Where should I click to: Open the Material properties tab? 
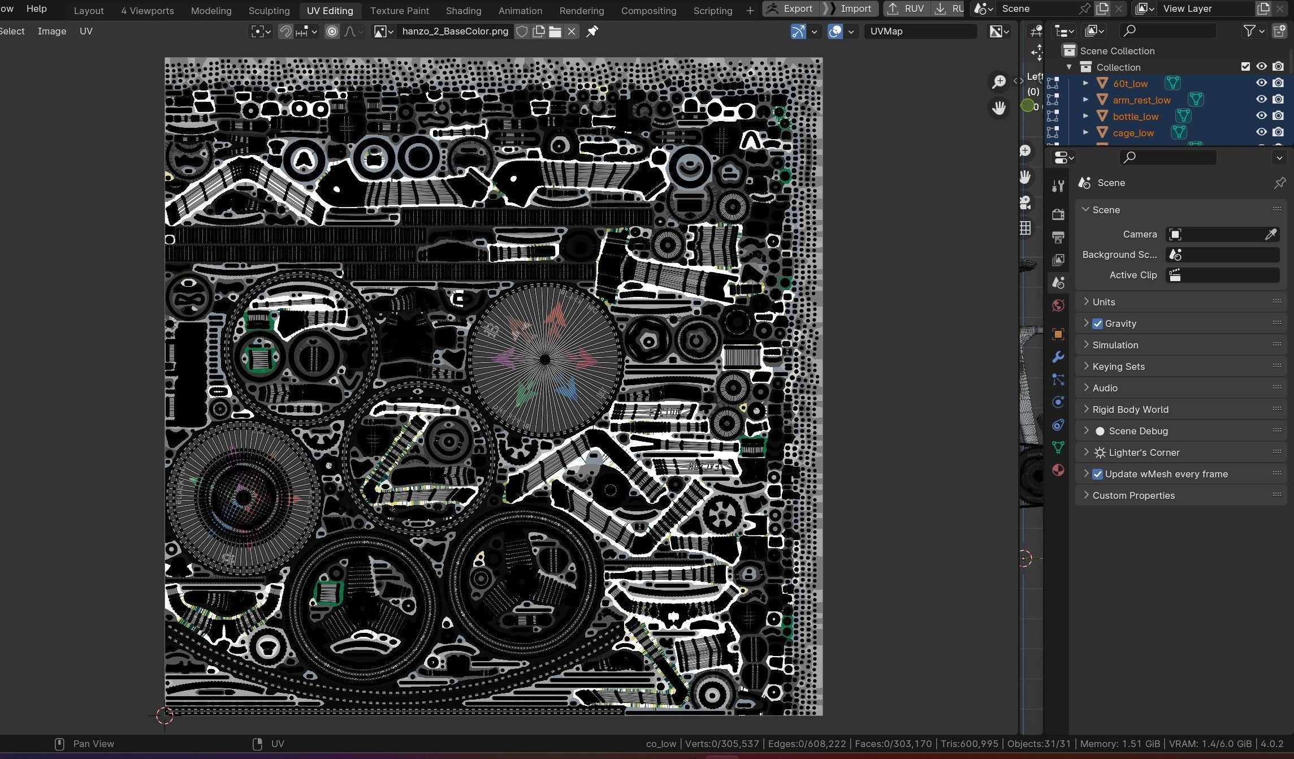click(1058, 470)
